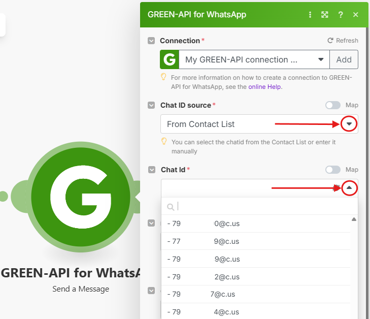Click the Refresh connection link
Screen dimensions: 370x319
(x=343, y=41)
